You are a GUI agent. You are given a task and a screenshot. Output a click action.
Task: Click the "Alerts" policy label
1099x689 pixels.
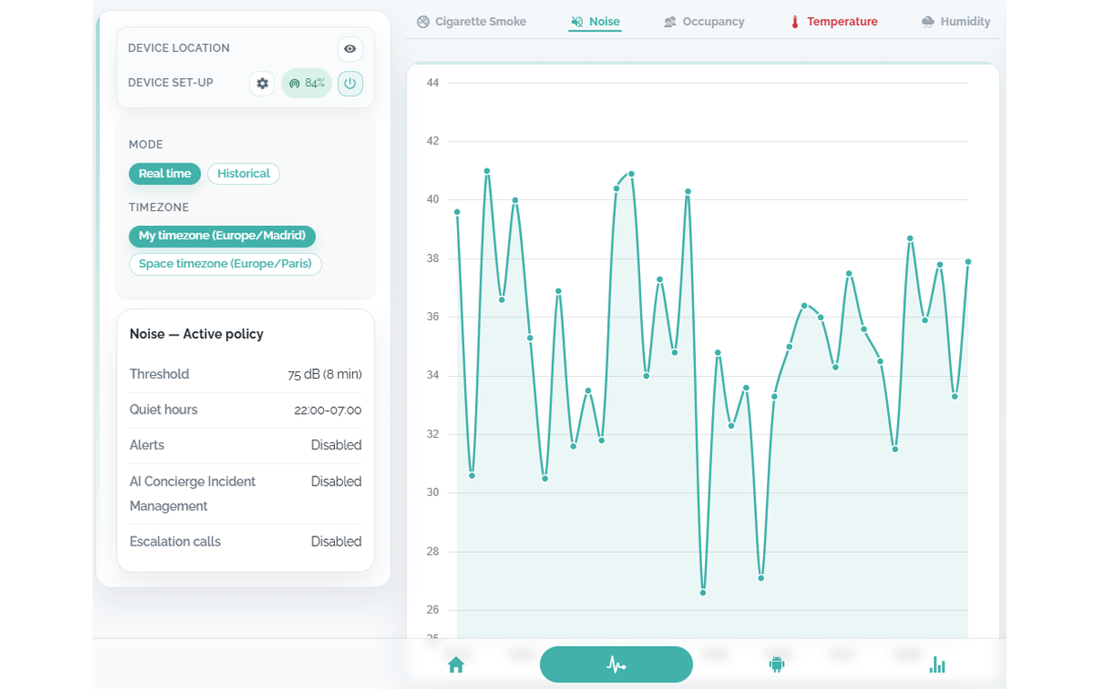tap(146, 445)
